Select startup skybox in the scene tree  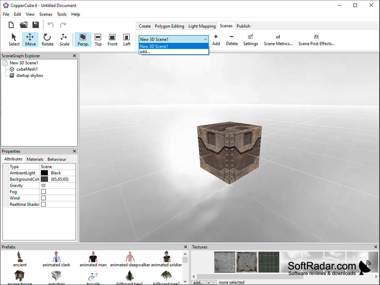30,75
